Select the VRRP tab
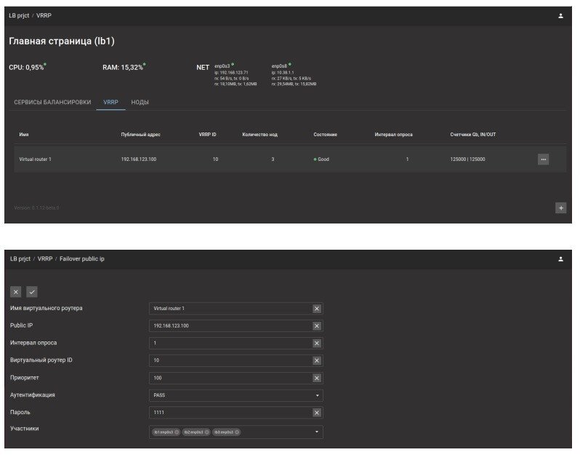580x455 pixels. click(110, 102)
